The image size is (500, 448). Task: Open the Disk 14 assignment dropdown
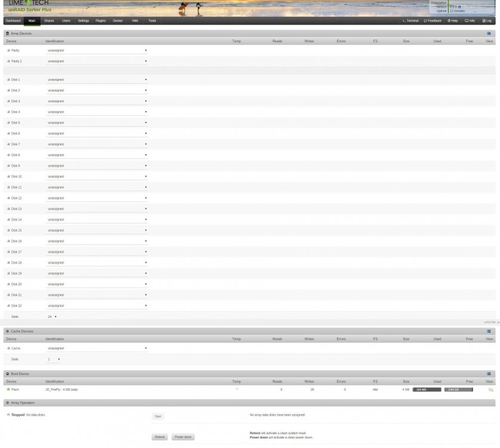(97, 220)
